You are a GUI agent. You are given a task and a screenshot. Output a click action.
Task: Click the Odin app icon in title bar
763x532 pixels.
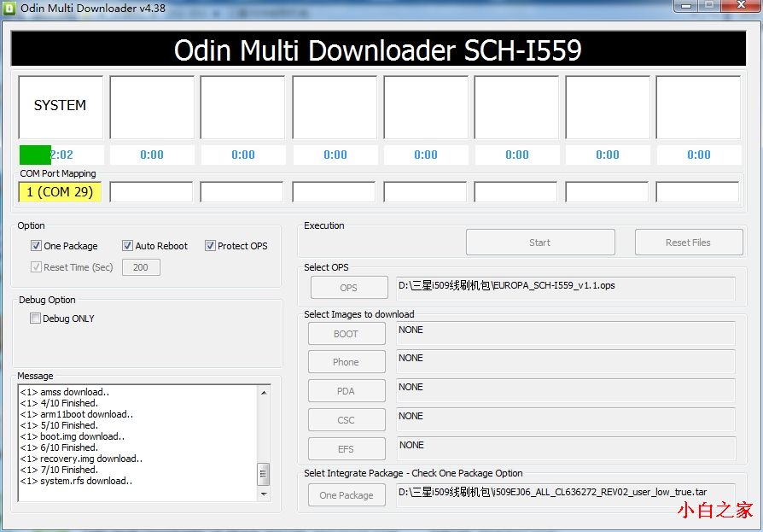[x=9, y=9]
